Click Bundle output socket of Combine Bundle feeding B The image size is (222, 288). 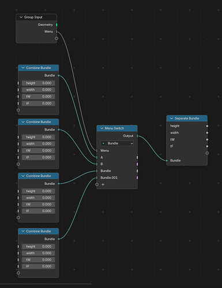coord(59,130)
